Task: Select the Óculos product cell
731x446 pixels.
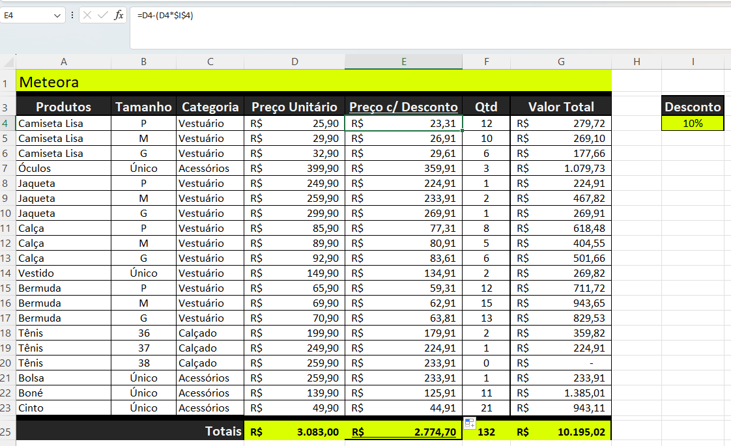Action: point(63,168)
